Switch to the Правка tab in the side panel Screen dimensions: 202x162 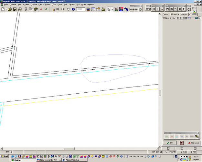point(175,15)
